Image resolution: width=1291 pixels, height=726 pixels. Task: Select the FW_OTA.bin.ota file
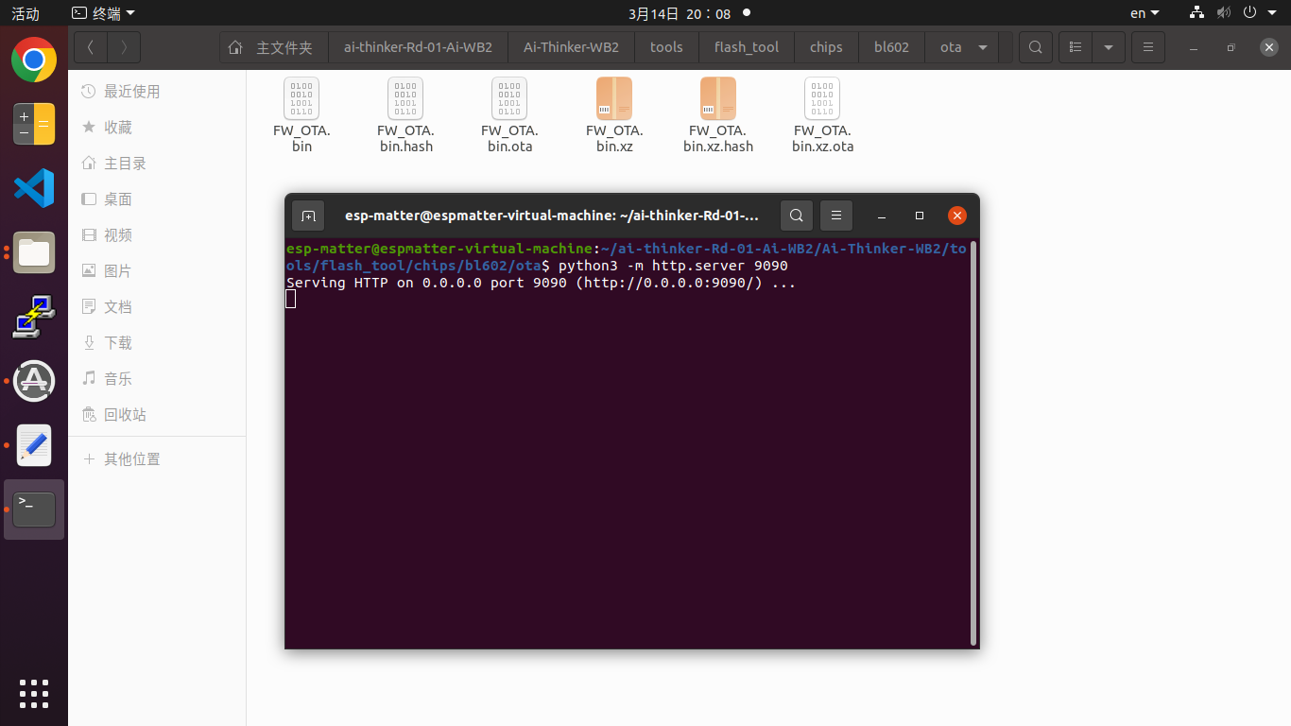pyautogui.click(x=509, y=115)
